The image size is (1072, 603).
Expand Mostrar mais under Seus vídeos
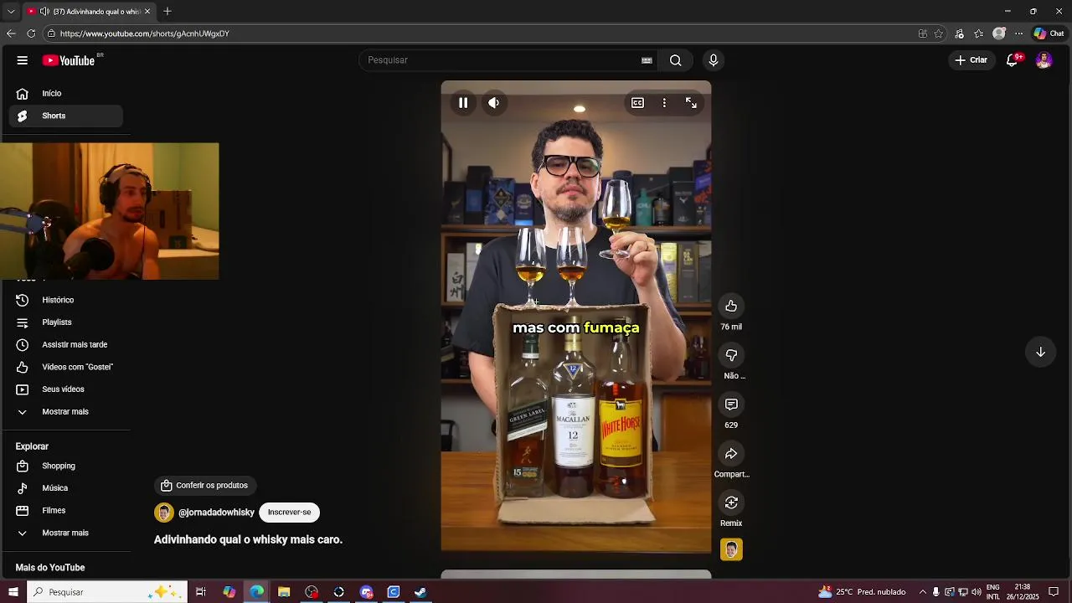[x=66, y=412]
